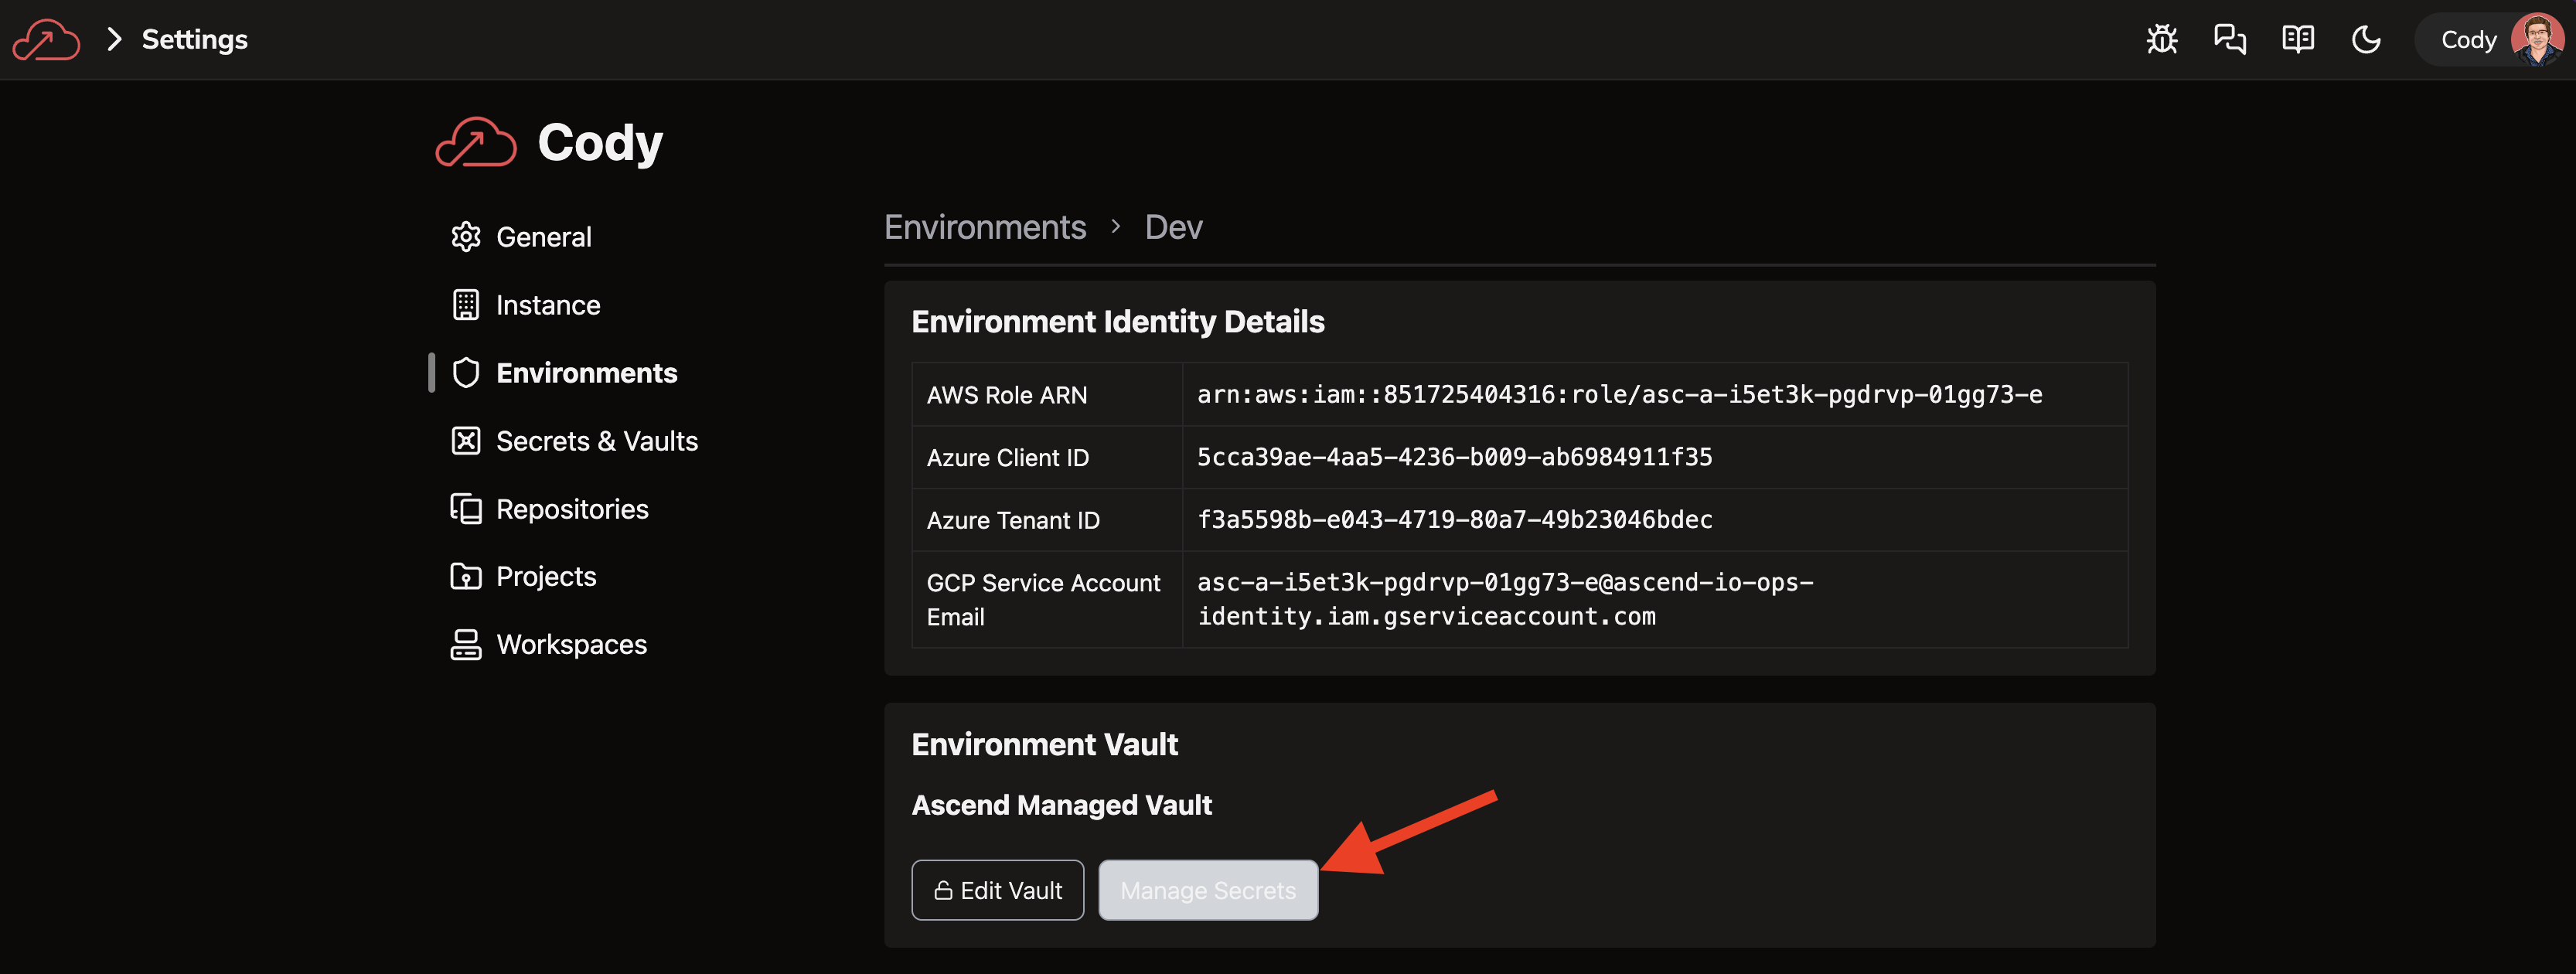Toggle dark mode moon icon

[2365, 40]
